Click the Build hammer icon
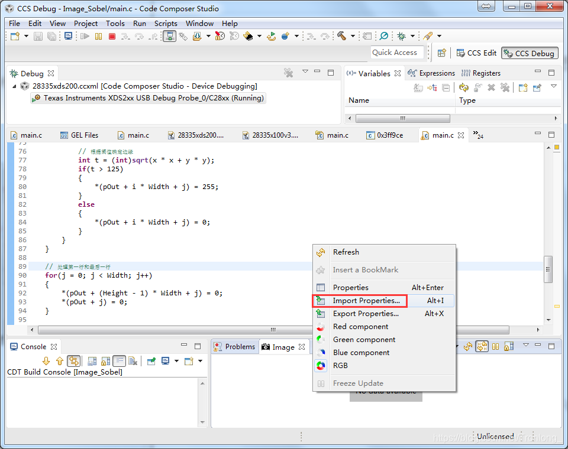This screenshot has width=568, height=449. [341, 36]
